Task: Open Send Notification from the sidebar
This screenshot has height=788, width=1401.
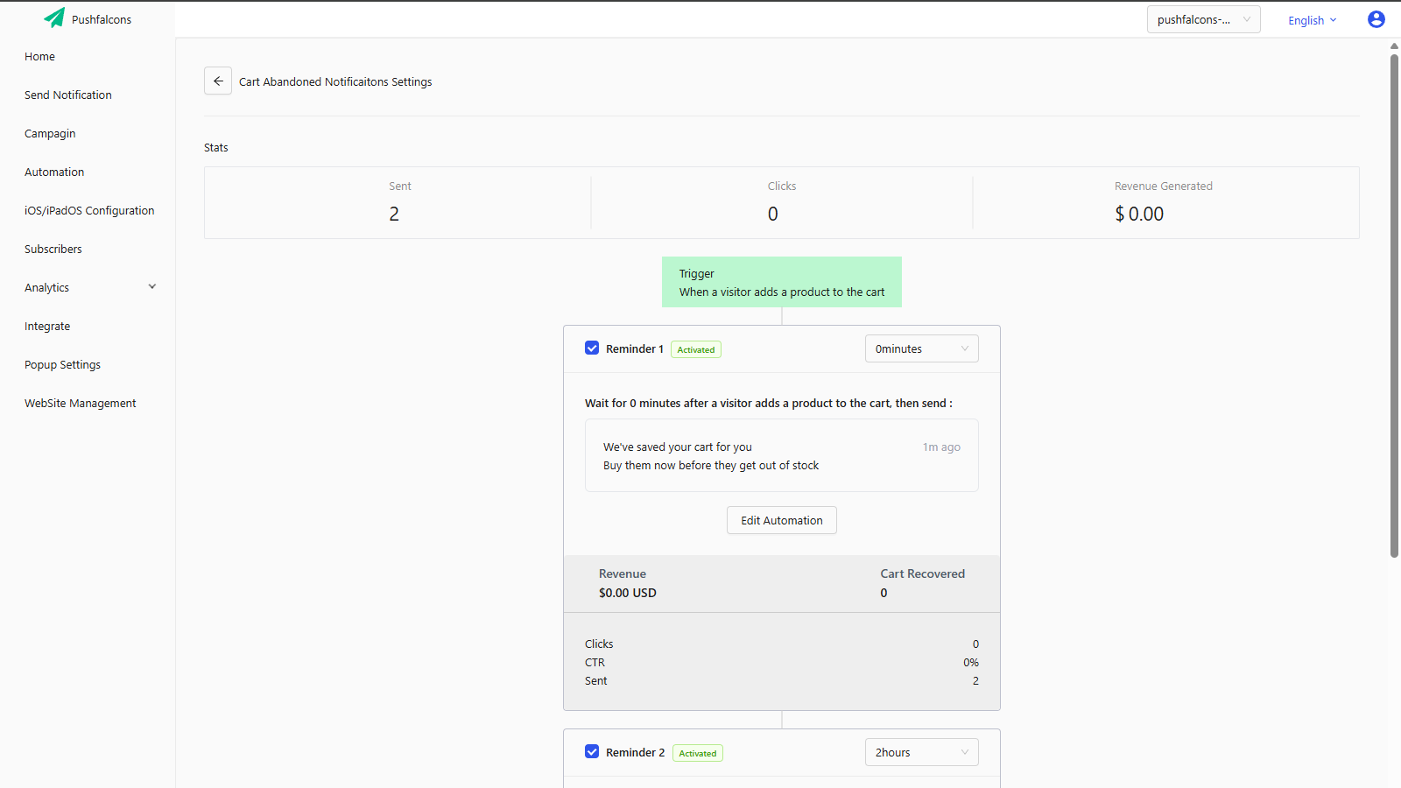Action: [x=68, y=95]
